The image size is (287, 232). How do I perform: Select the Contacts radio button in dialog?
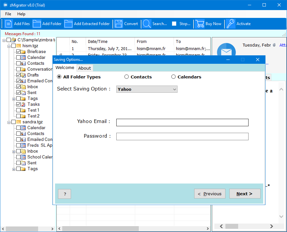click(x=126, y=77)
